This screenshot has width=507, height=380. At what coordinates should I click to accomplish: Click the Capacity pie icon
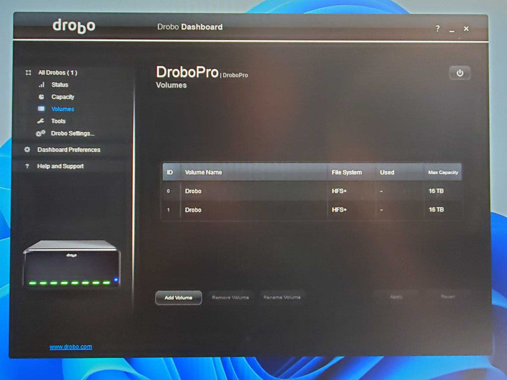click(x=41, y=97)
